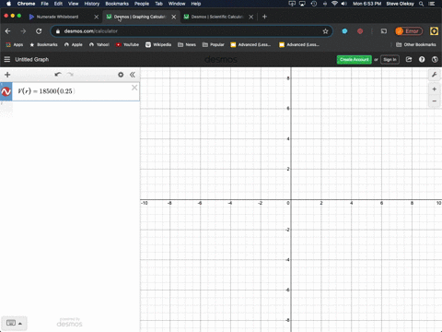Open the Chrome menu in menu bar
This screenshot has width=442, height=332.
[x=26, y=4]
